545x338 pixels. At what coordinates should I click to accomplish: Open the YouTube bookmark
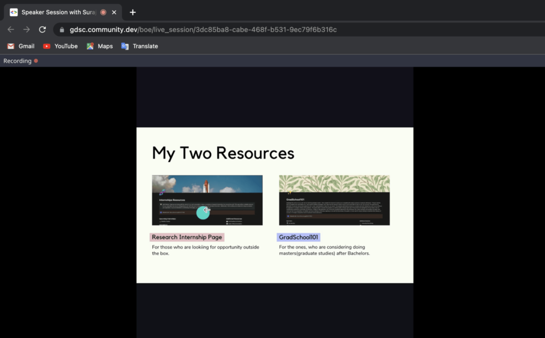pos(60,46)
